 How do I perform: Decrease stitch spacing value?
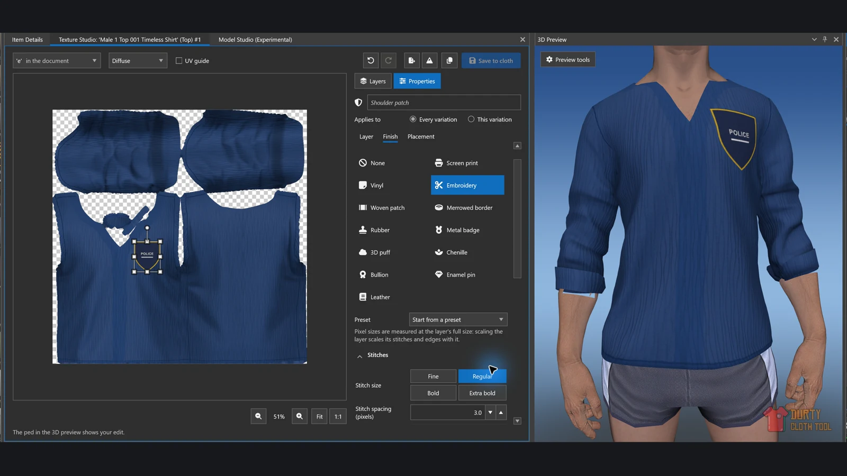pyautogui.click(x=490, y=413)
